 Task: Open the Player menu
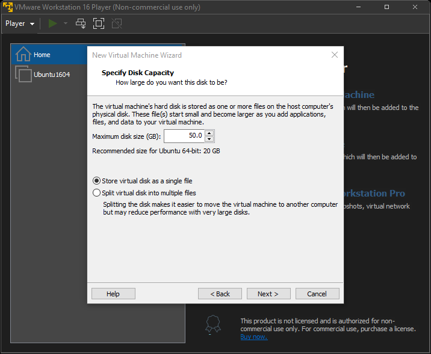(x=20, y=23)
